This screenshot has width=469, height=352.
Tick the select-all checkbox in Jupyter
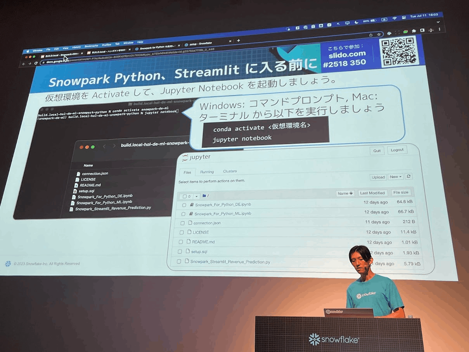pos(185,196)
